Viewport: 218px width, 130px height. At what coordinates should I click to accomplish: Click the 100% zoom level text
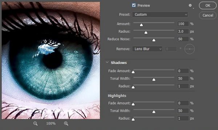click(x=51, y=123)
